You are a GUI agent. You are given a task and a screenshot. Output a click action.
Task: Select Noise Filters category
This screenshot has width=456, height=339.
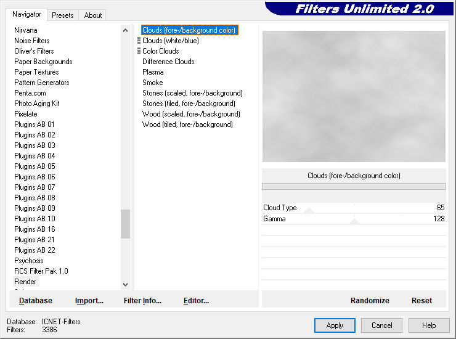31,41
